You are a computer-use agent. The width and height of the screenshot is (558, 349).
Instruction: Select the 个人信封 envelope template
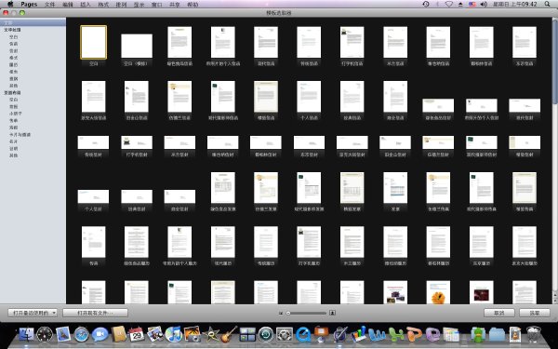pos(93,196)
